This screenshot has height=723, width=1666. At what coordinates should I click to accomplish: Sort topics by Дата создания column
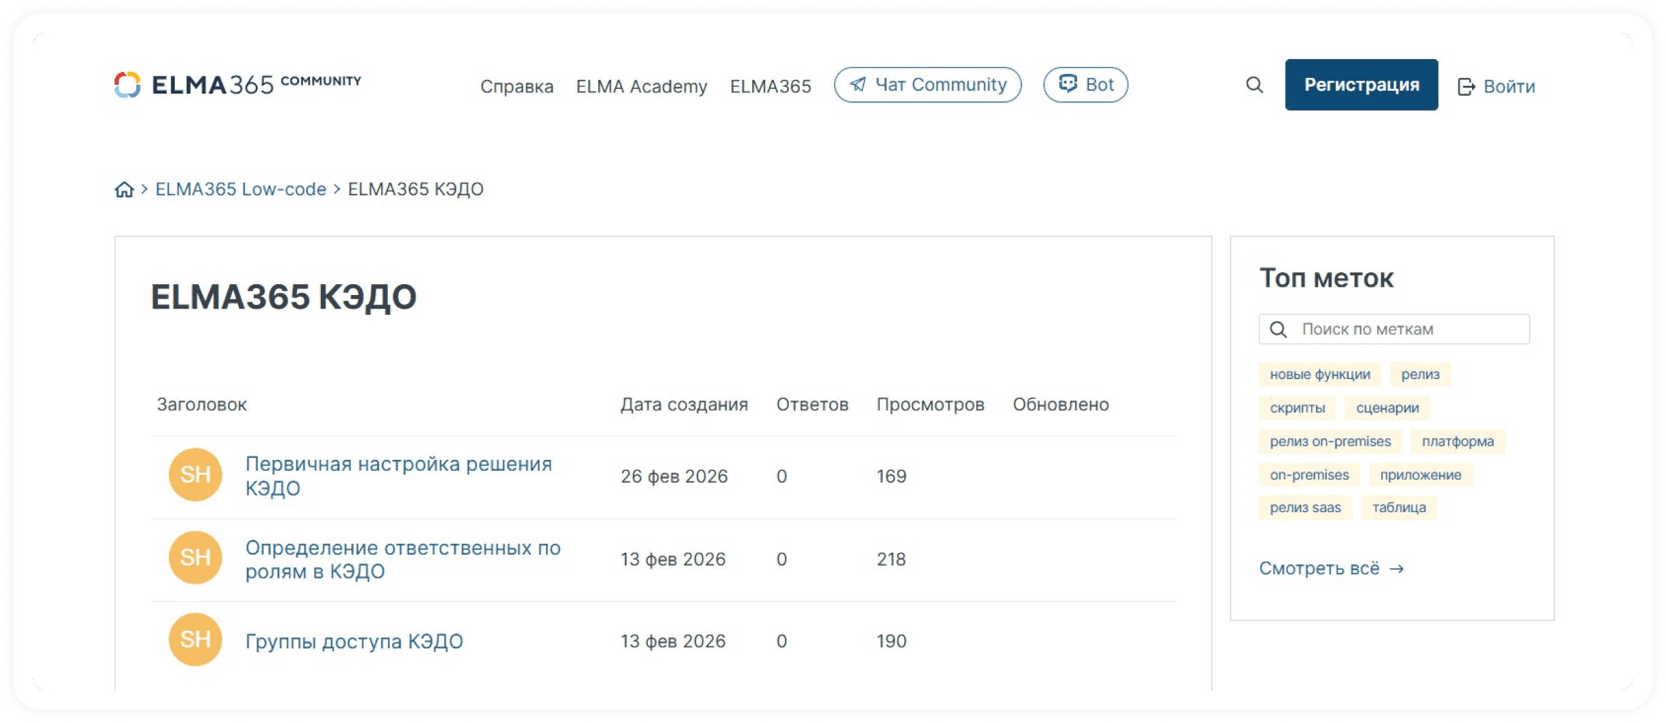[684, 404]
